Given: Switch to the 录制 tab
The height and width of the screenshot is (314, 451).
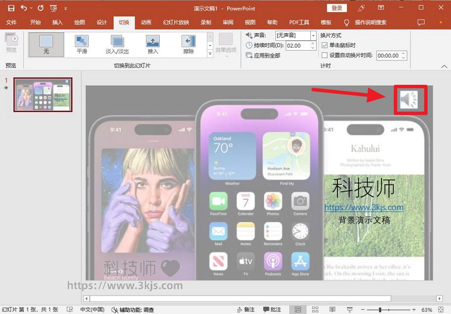Looking at the screenshot, I should 206,22.
